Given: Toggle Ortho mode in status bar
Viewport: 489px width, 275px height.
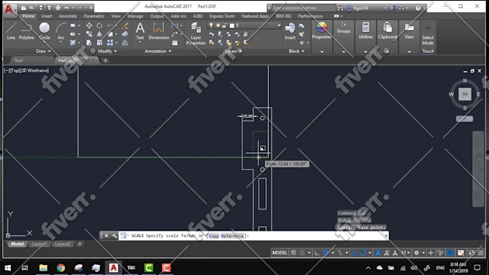Looking at the screenshot, I should pos(317,253).
